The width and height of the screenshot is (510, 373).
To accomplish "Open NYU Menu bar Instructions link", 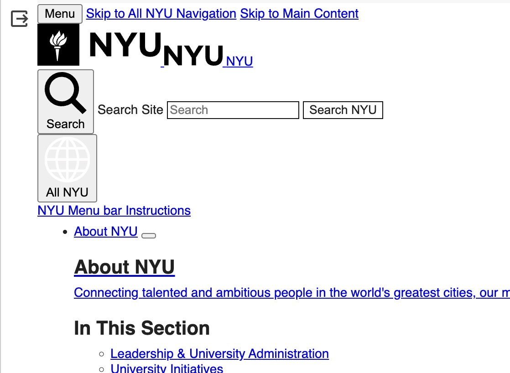I will point(114,211).
